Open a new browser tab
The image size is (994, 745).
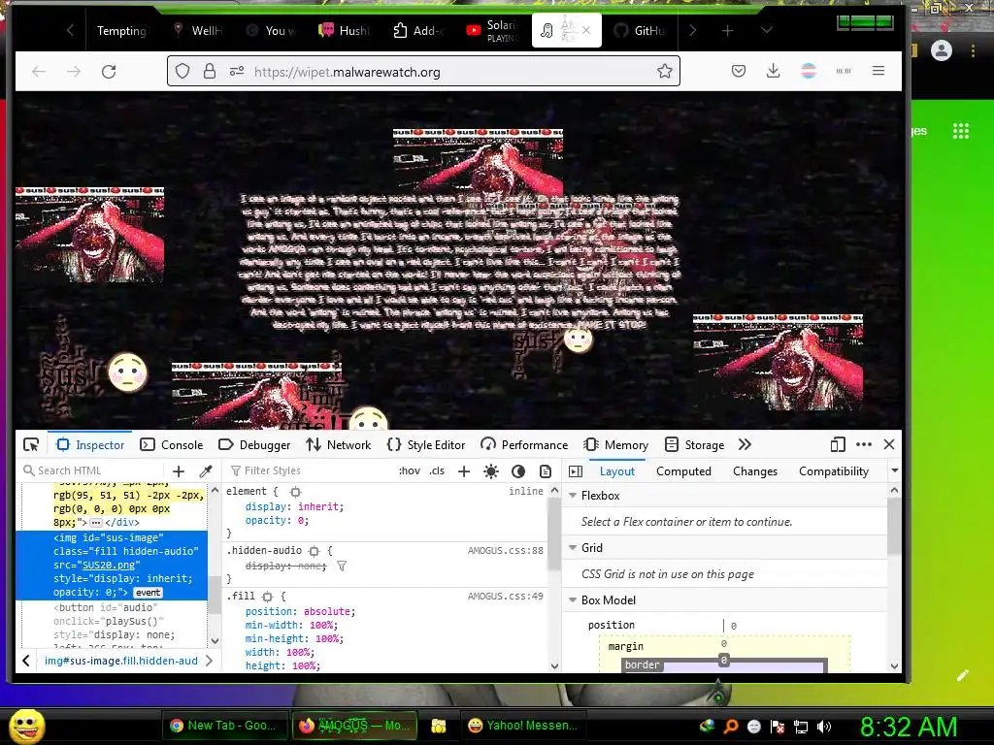click(727, 30)
